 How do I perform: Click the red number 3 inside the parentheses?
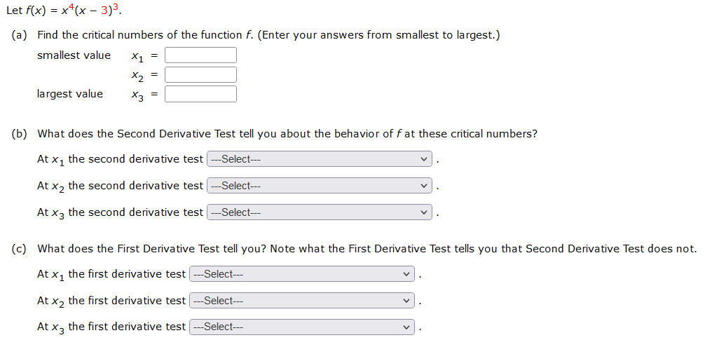tap(104, 11)
